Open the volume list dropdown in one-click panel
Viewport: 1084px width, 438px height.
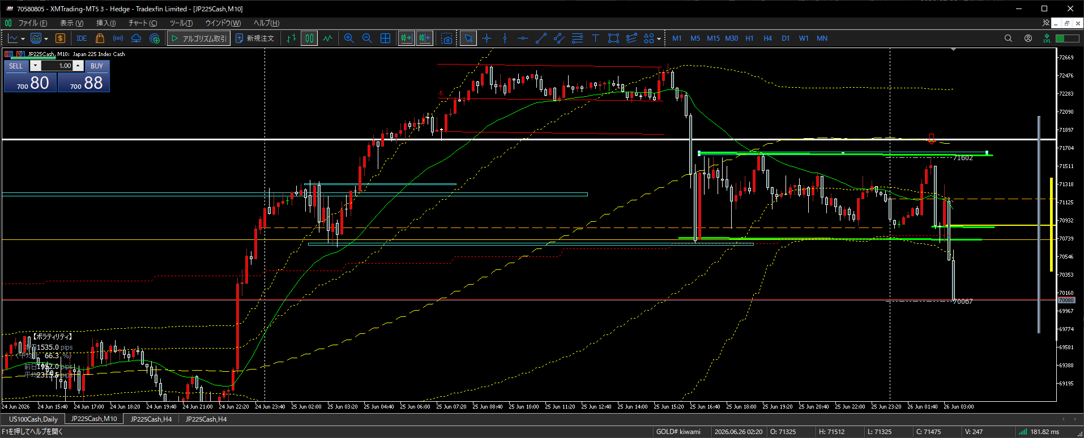coord(35,66)
